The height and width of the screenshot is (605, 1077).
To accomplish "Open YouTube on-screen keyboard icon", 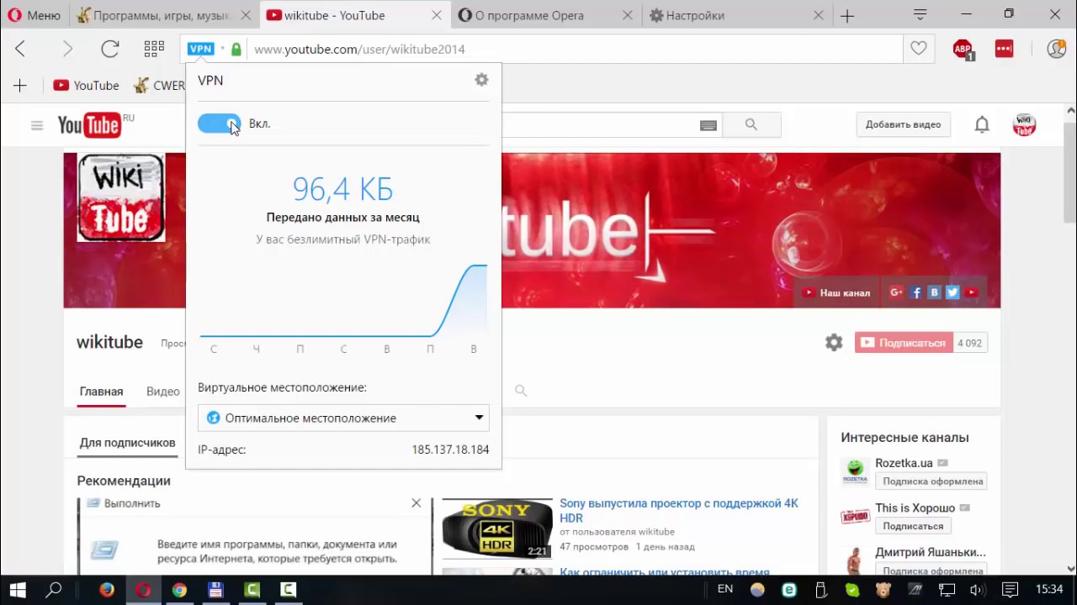I will coord(708,125).
